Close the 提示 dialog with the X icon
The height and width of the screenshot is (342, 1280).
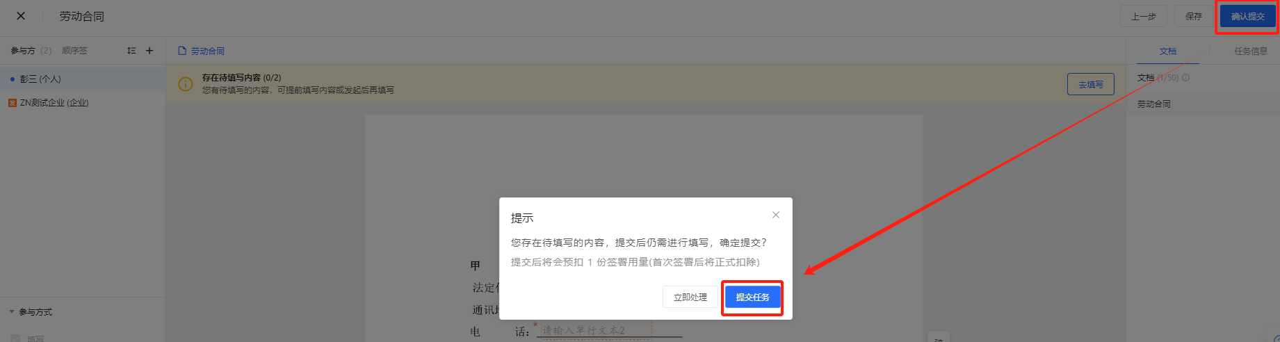776,215
